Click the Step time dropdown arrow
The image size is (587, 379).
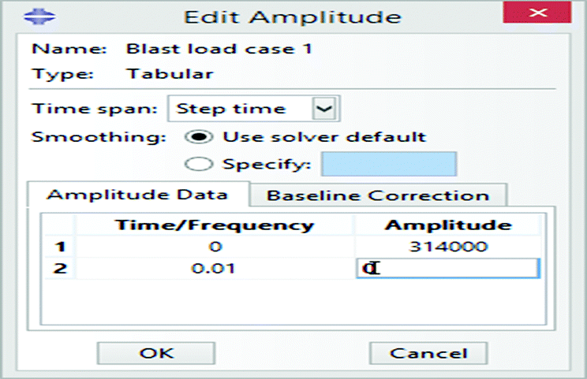tap(323, 109)
